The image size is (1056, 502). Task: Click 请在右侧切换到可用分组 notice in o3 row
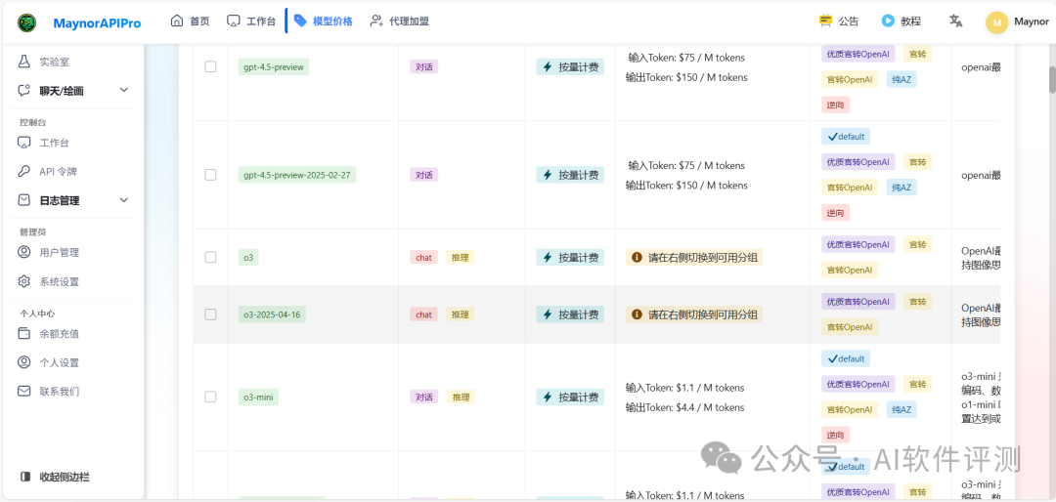coord(694,257)
